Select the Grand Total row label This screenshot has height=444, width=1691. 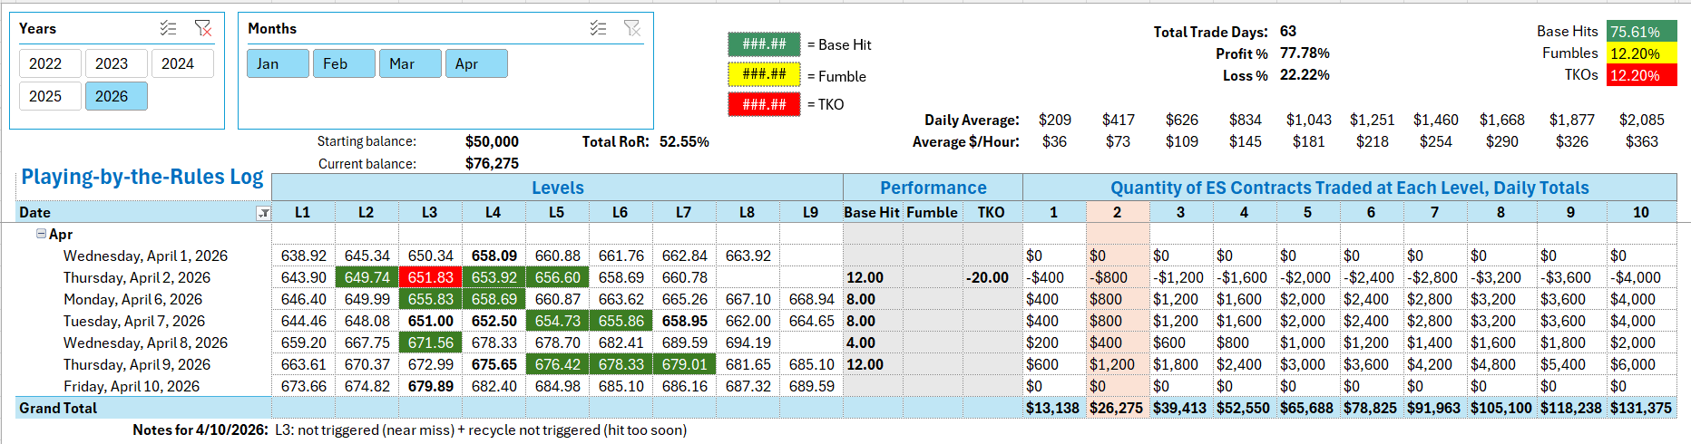(58, 408)
